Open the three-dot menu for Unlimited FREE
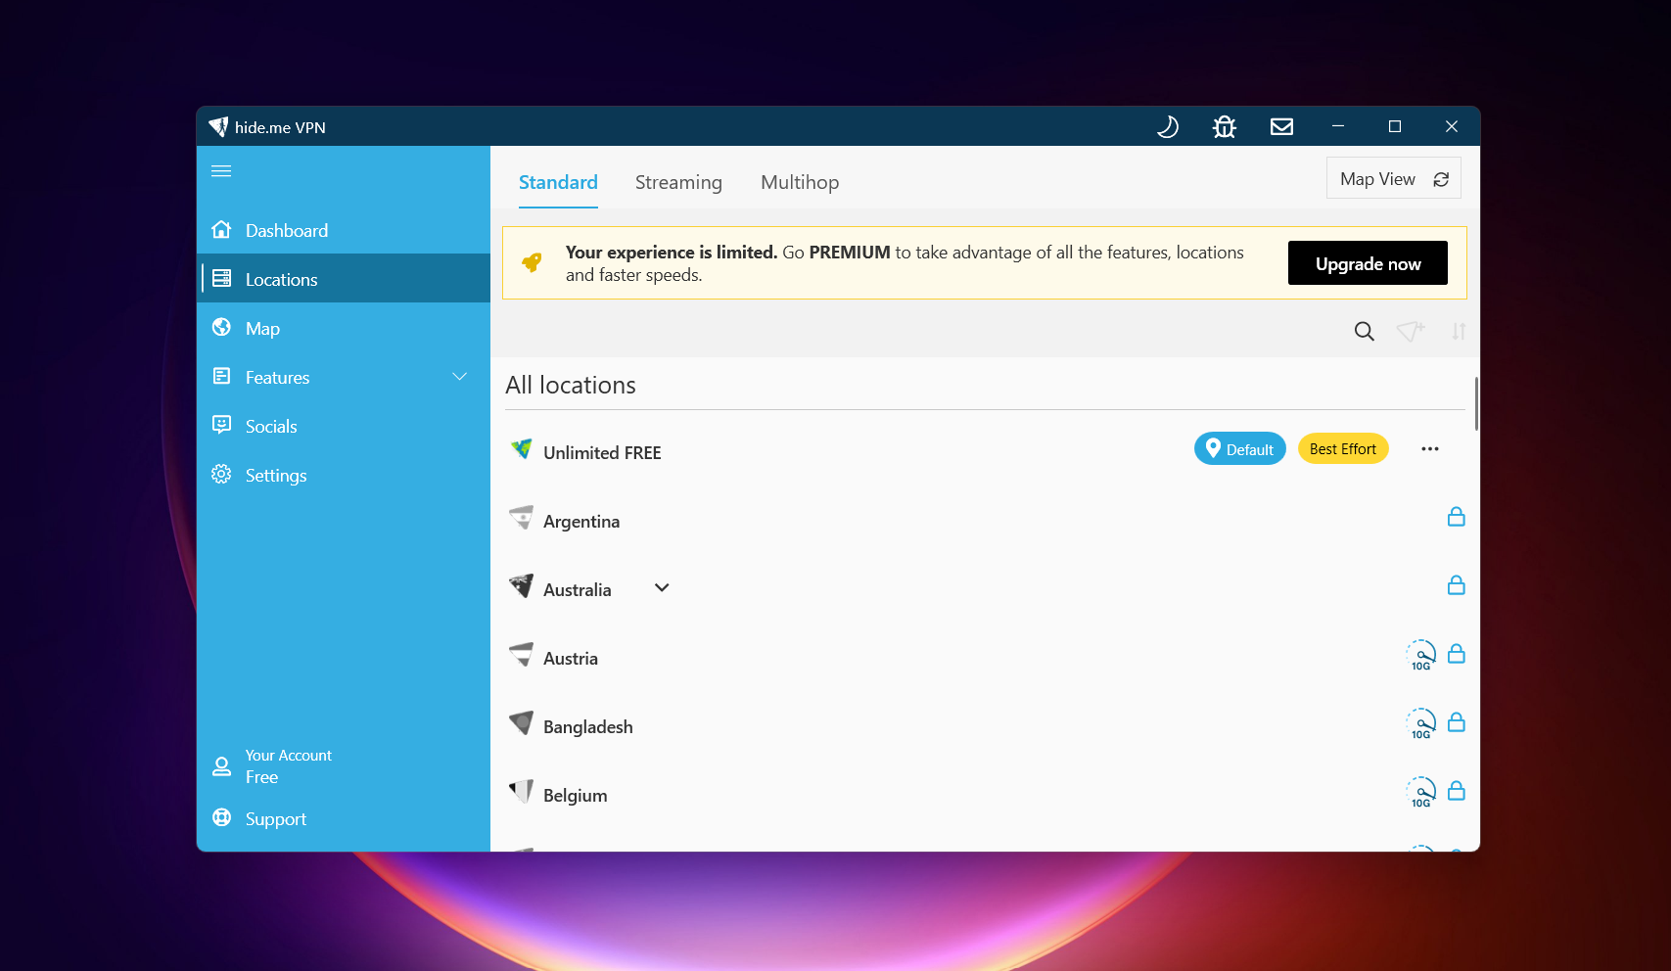Screen dimensions: 1671x971 pos(1430,448)
